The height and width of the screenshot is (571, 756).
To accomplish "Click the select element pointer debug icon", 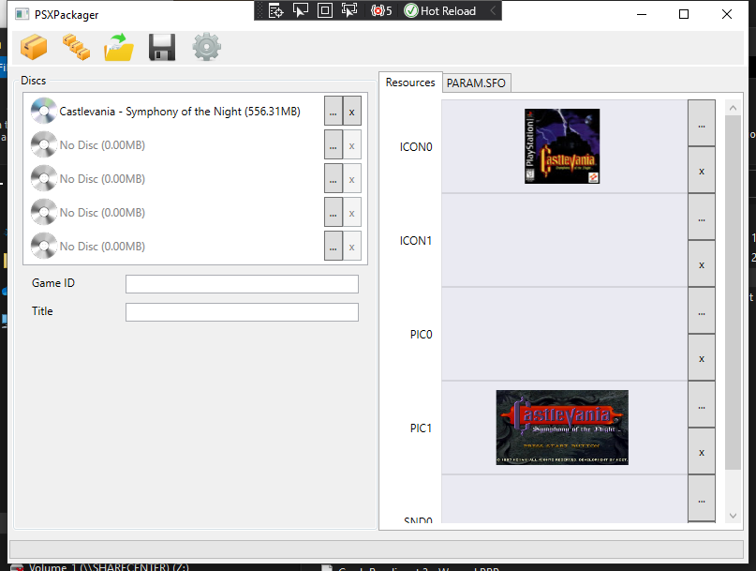I will click(x=301, y=10).
